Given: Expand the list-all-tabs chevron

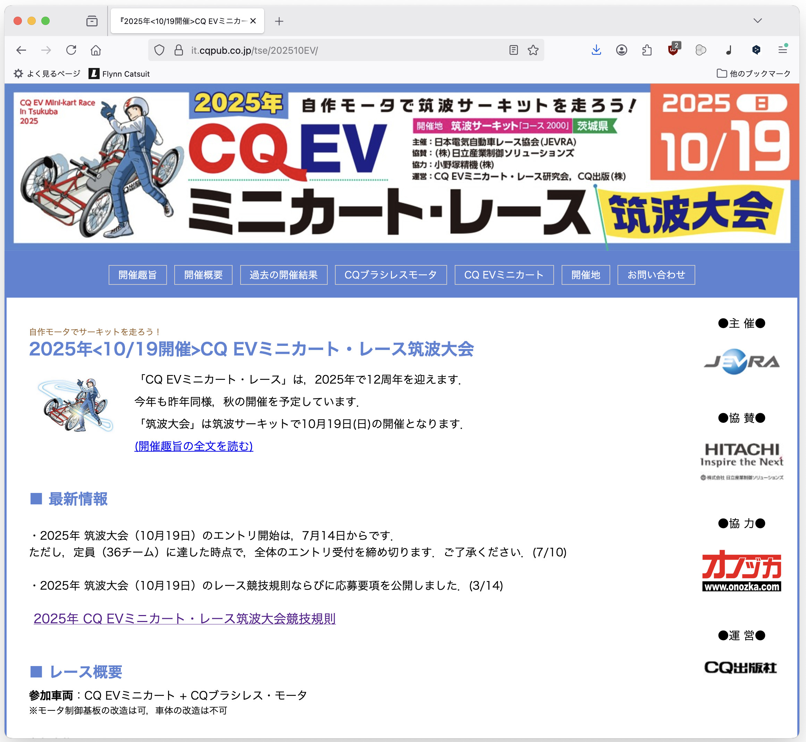Looking at the screenshot, I should coord(757,20).
